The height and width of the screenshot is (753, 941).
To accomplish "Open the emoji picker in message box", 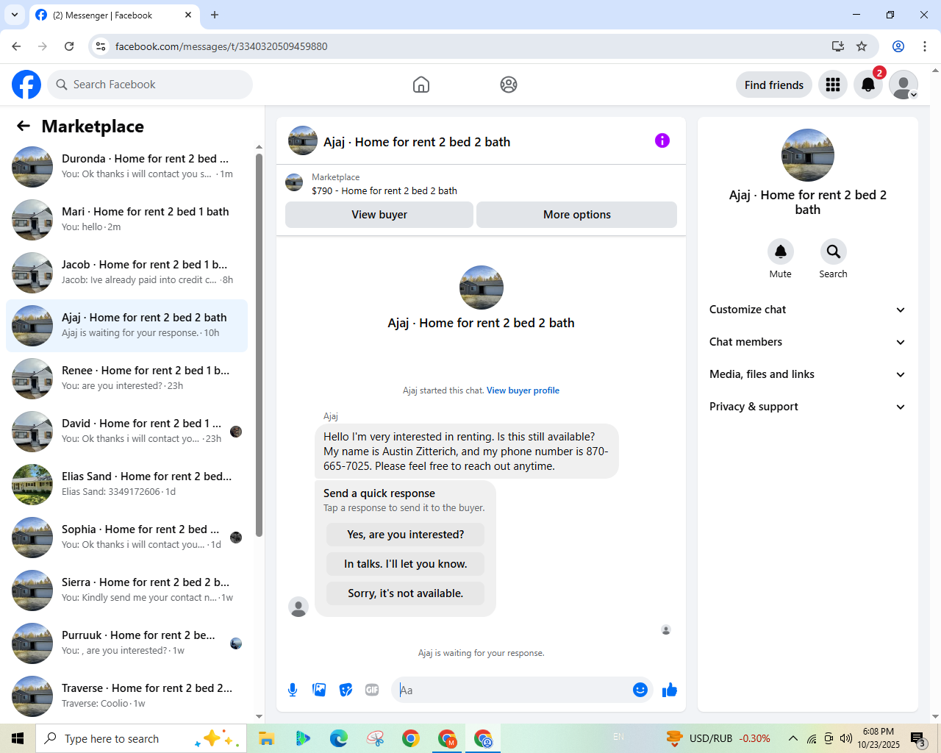I will (x=640, y=690).
